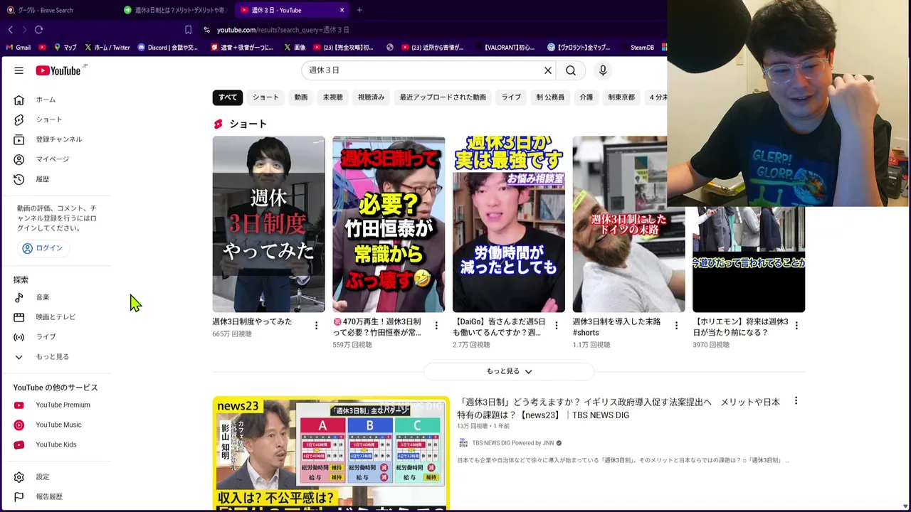This screenshot has height=512, width=911.
Task: Open 登録チャンネル in the sidebar
Action: coord(60,139)
